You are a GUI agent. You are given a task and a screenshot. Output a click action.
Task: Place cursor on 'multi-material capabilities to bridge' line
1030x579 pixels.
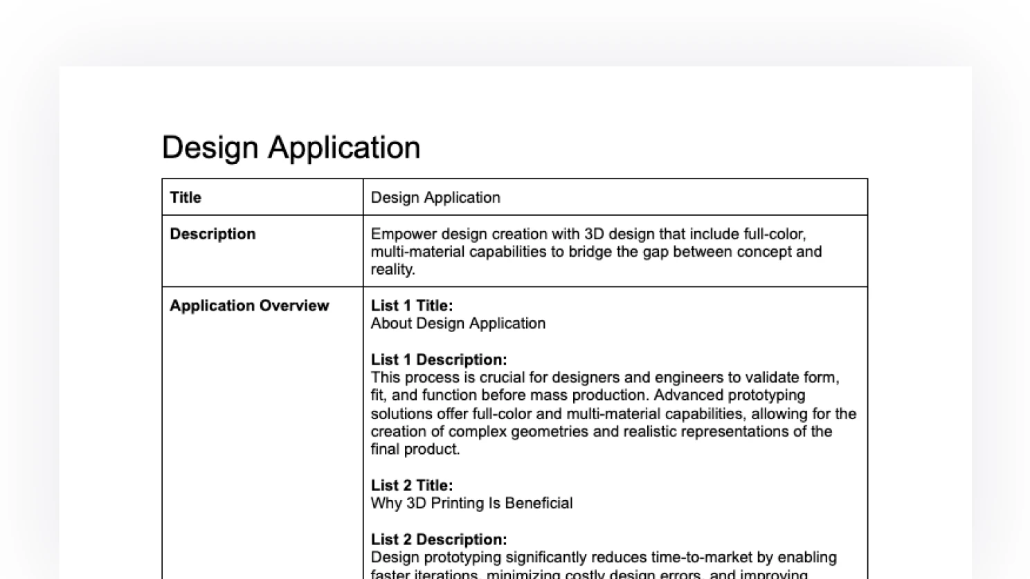(596, 252)
